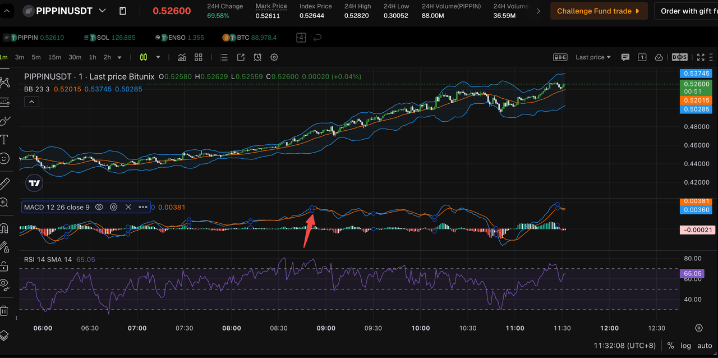Toggle the B/S buy-sell buttons switch
This screenshot has width=718, height=358.
(679, 57)
